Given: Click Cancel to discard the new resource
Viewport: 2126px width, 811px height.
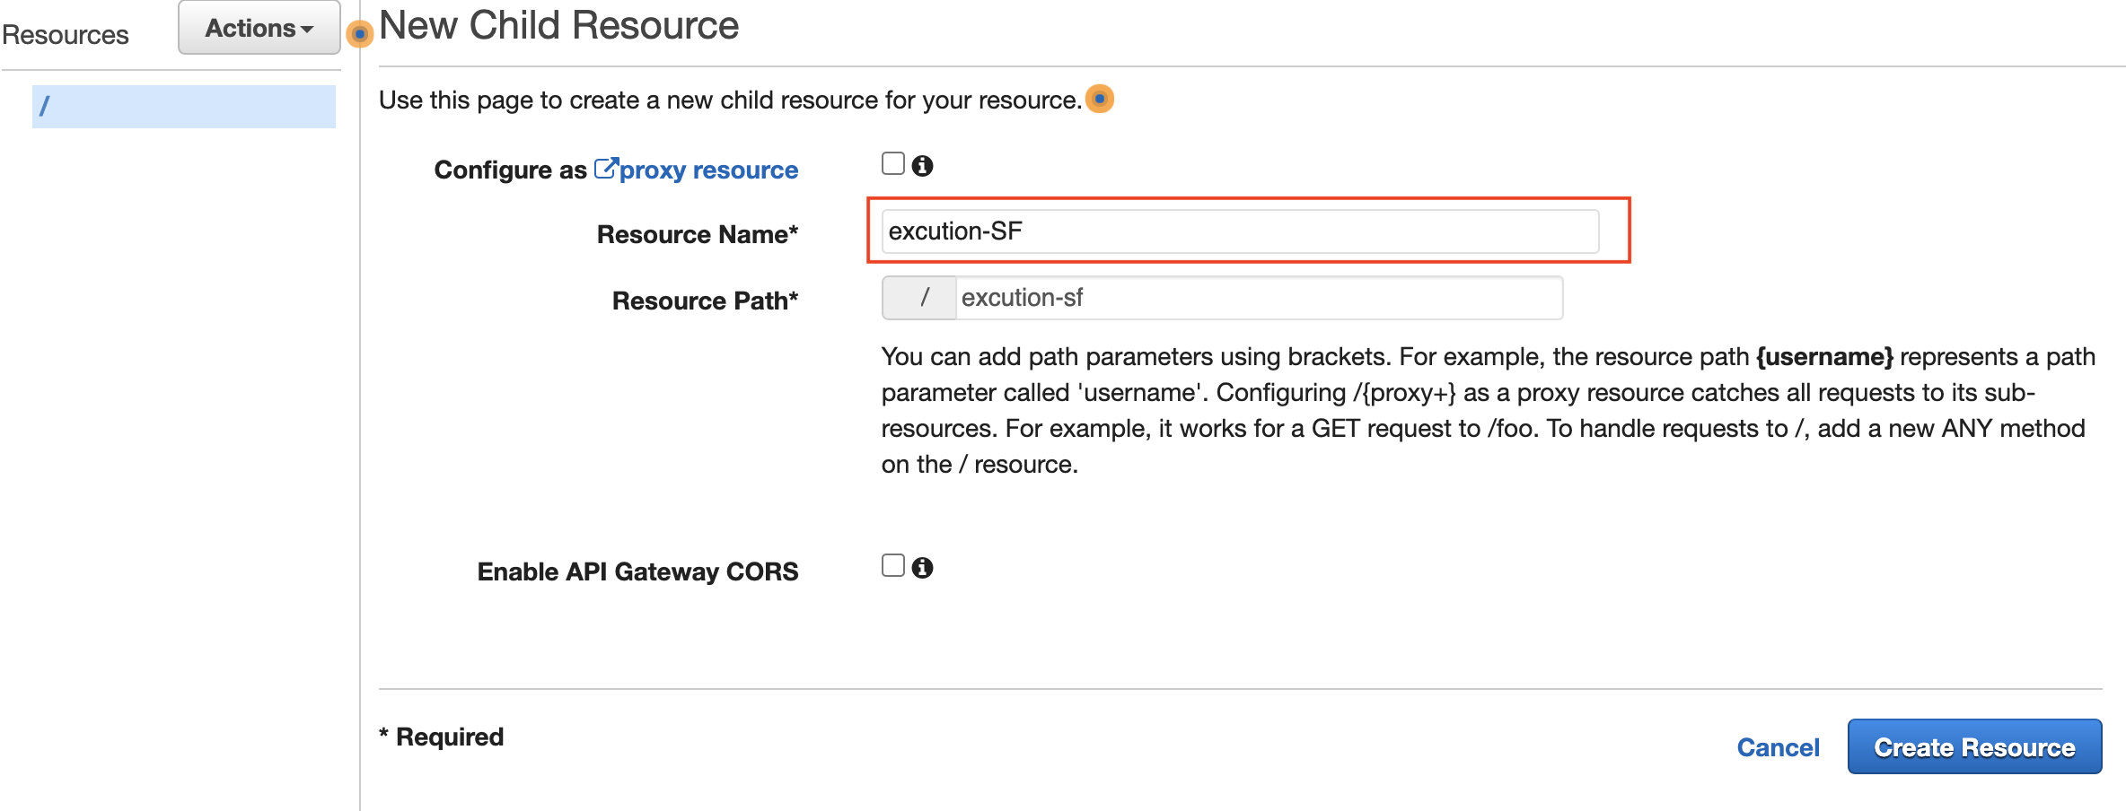Looking at the screenshot, I should (x=1778, y=746).
